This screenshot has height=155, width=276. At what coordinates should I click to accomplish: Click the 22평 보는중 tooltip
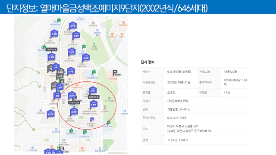pyautogui.click(x=74, y=102)
